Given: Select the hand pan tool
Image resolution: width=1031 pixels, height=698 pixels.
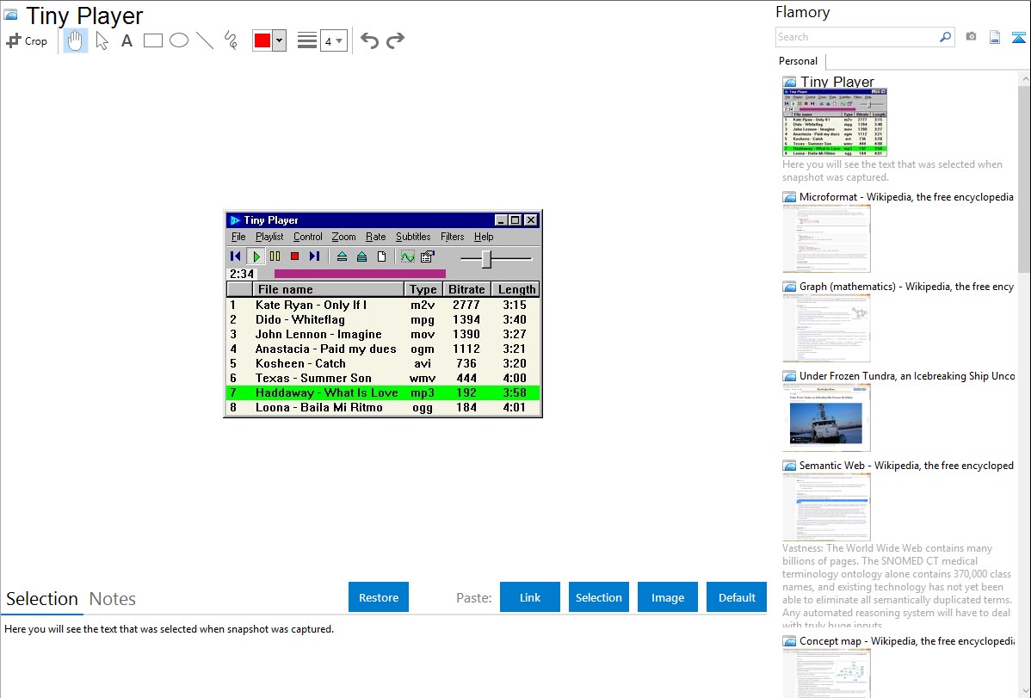Looking at the screenshot, I should click(76, 40).
